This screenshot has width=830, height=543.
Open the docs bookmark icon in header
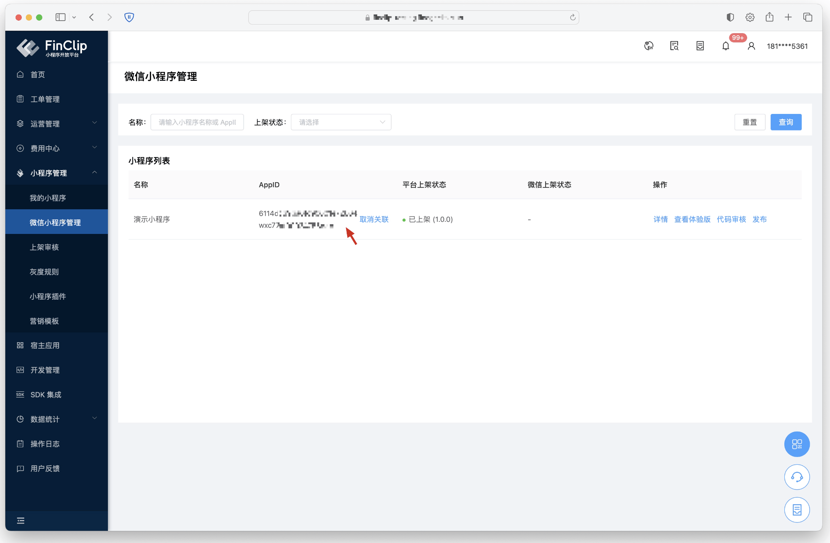point(700,46)
